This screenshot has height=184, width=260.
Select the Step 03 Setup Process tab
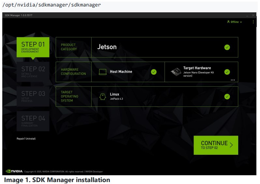click(x=33, y=96)
